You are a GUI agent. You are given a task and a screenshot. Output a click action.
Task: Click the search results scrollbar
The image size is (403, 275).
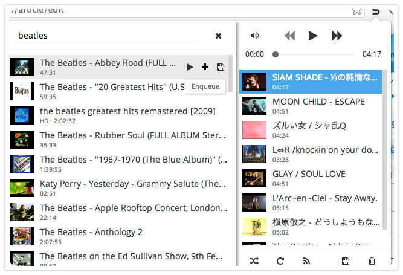coord(231,74)
